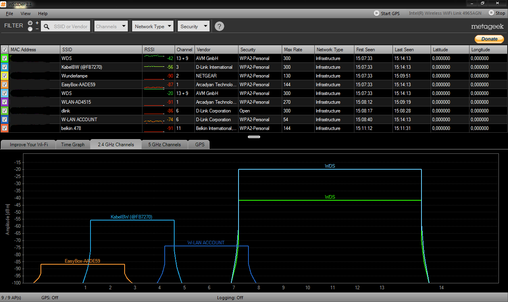Uncheck the WDS row with RSSI -42

(4, 58)
